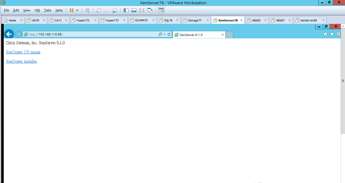Click the orange Suspend VM pause icon
The width and height of the screenshot is (345, 183).
[71, 10]
